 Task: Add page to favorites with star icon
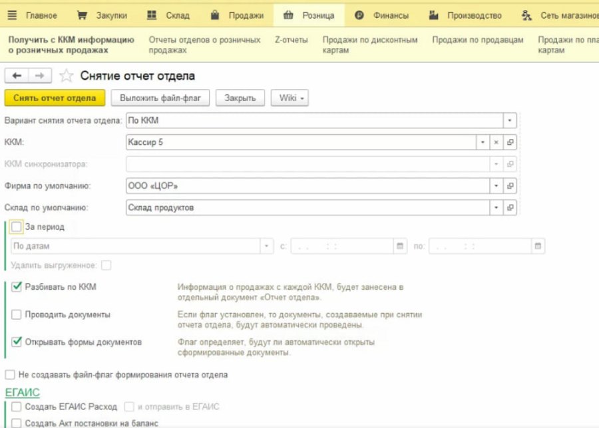66,76
